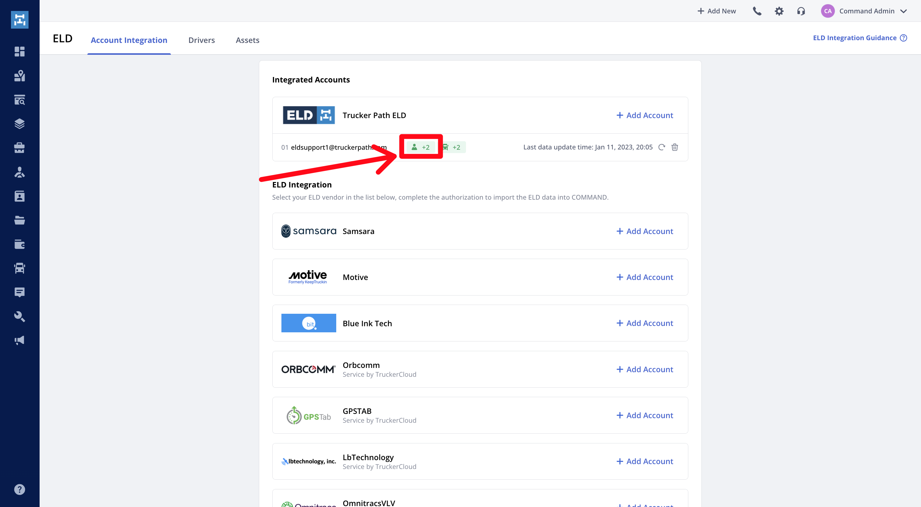Switch to the Assets tab
This screenshot has height=507, width=921.
pos(247,40)
